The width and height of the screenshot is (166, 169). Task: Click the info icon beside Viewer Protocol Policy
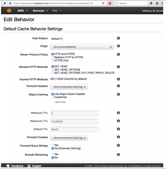coord(118,54)
